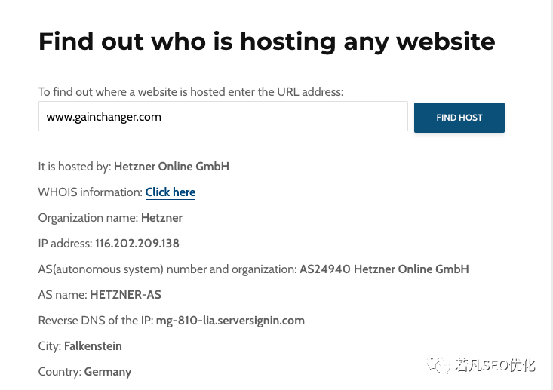
Task: Click the FIND HOST button
Action: pyautogui.click(x=459, y=118)
